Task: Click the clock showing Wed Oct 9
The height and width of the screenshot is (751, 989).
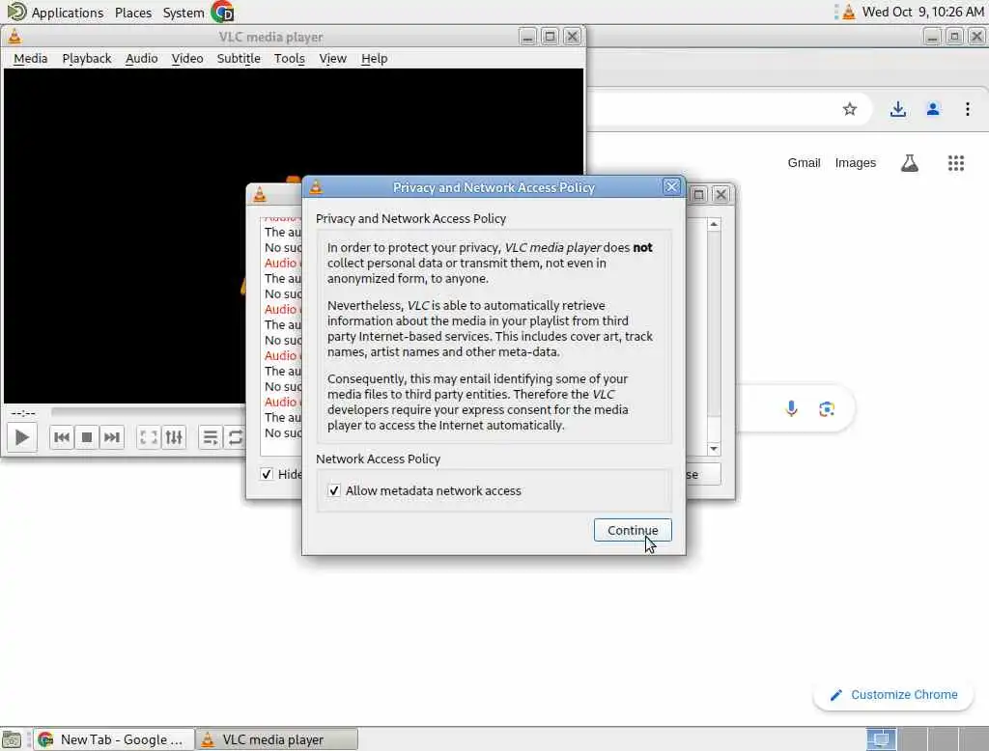Action: [922, 12]
